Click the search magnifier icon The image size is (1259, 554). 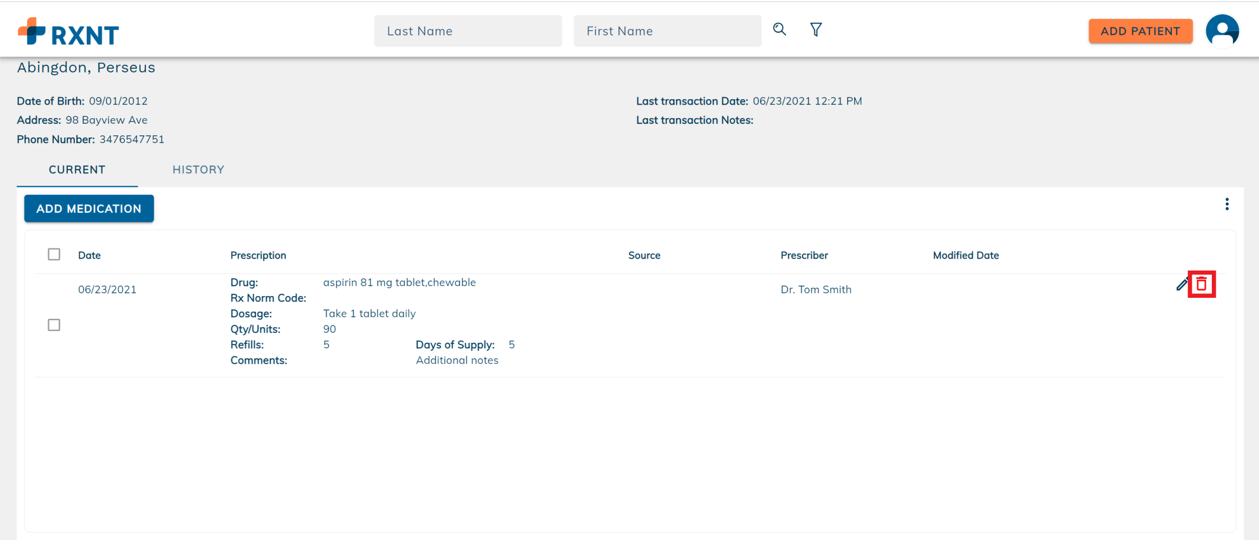[x=779, y=29]
